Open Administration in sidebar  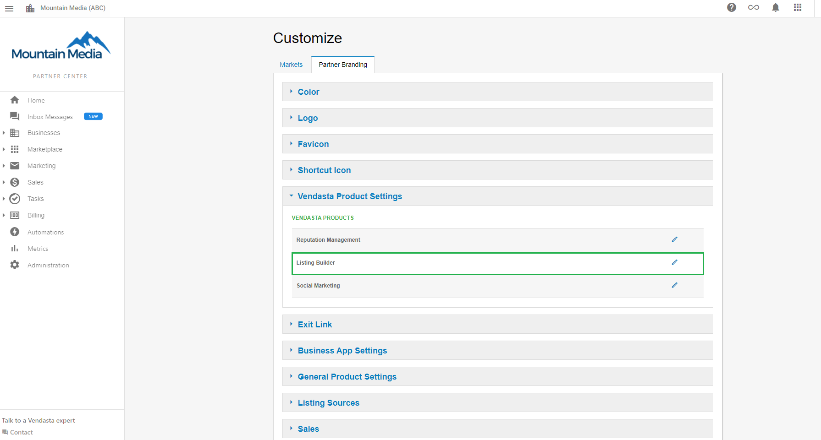[x=48, y=265]
